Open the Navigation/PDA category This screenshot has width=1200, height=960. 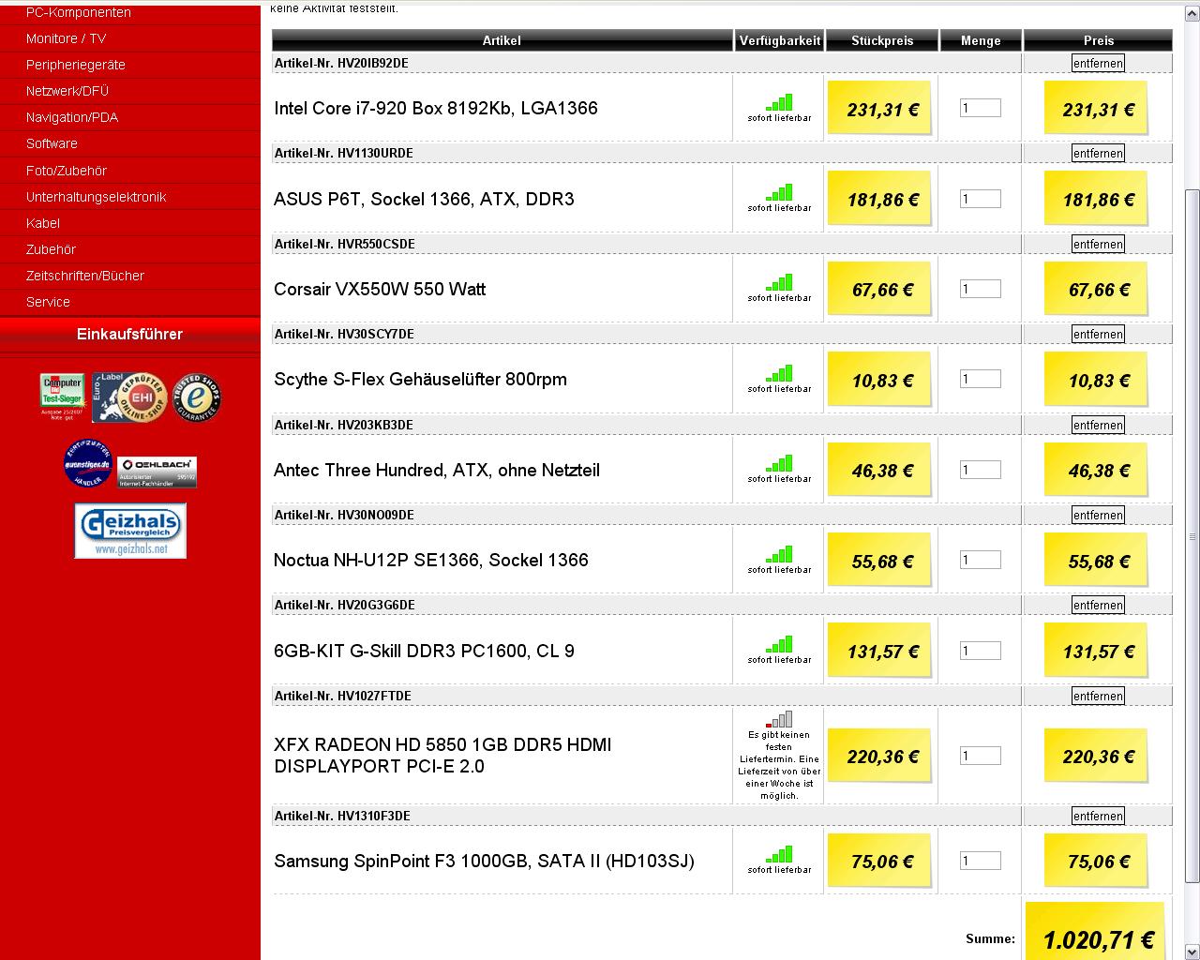72,117
